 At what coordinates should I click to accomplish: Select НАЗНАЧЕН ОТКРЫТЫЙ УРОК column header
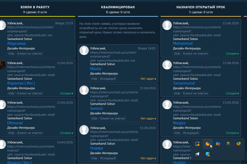(x=201, y=7)
